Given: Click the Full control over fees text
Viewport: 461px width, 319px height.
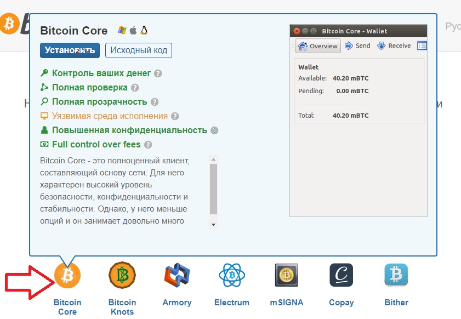Looking at the screenshot, I should (x=96, y=144).
